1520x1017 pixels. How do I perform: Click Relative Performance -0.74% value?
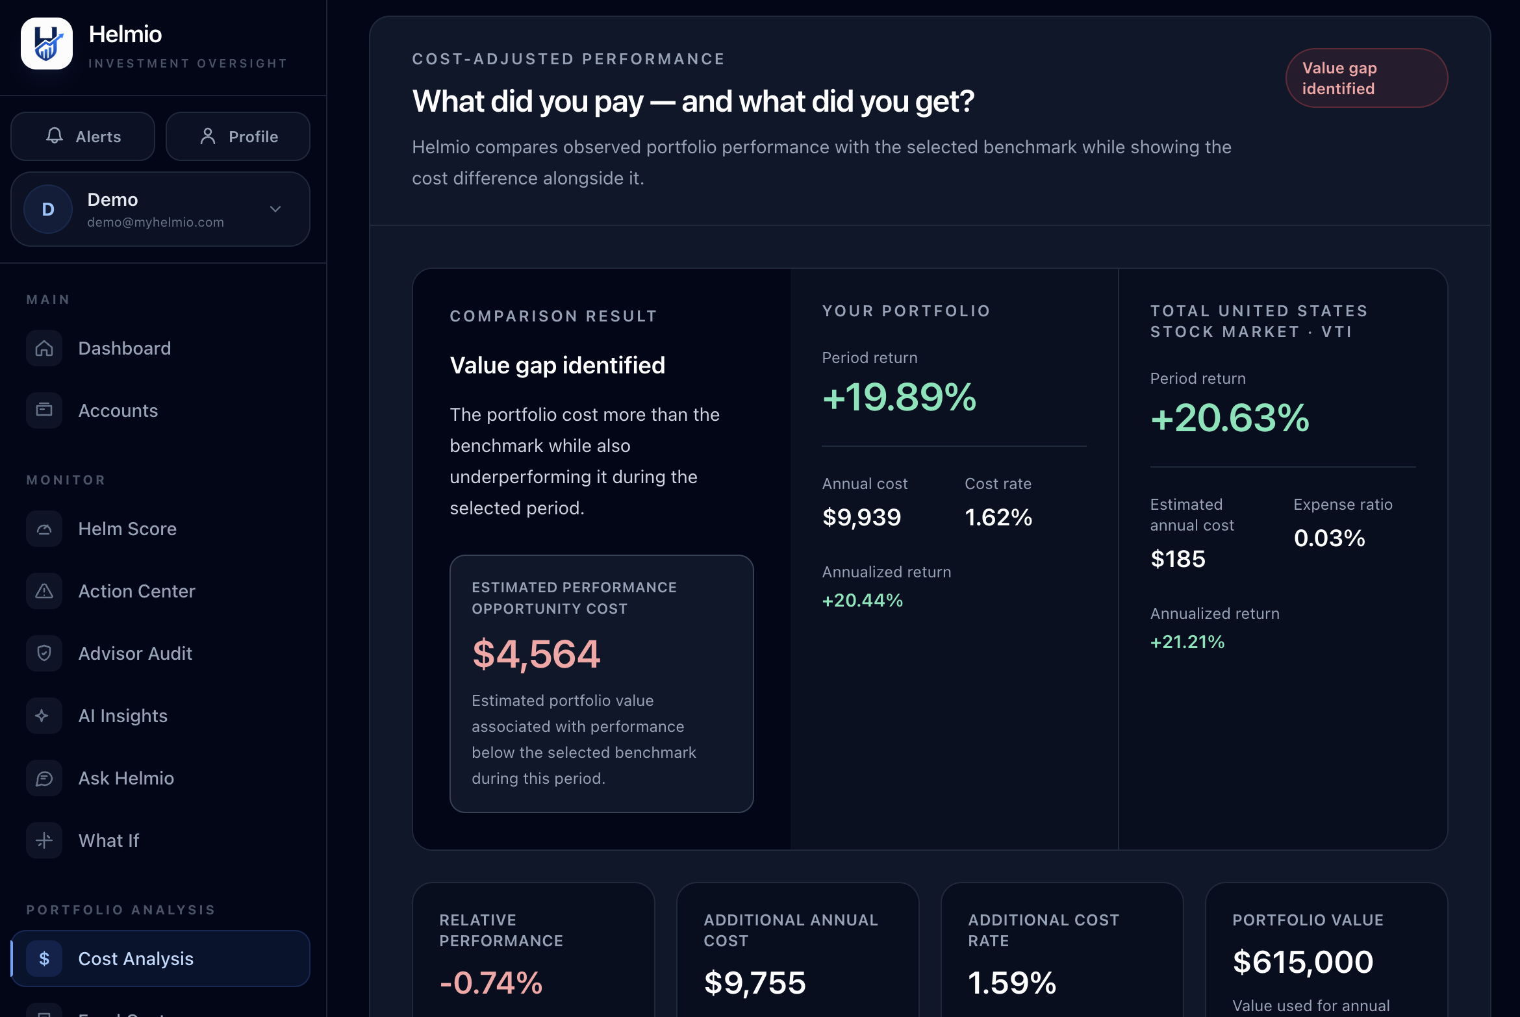(x=491, y=983)
